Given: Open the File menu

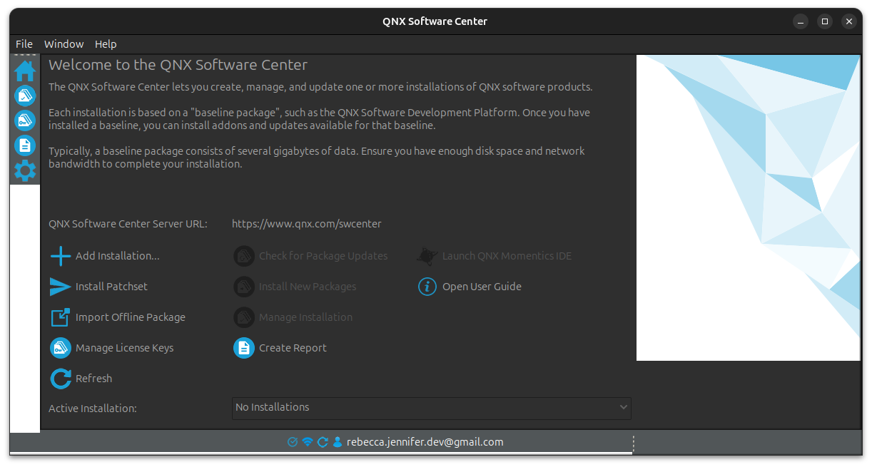Looking at the screenshot, I should 24,44.
